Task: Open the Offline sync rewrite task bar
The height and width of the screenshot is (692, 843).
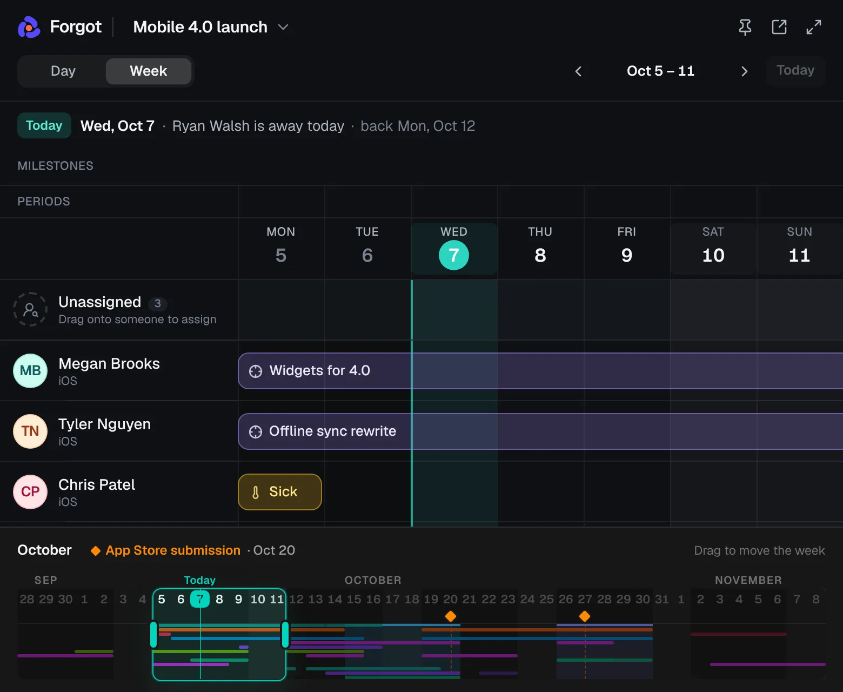Action: [x=540, y=431]
